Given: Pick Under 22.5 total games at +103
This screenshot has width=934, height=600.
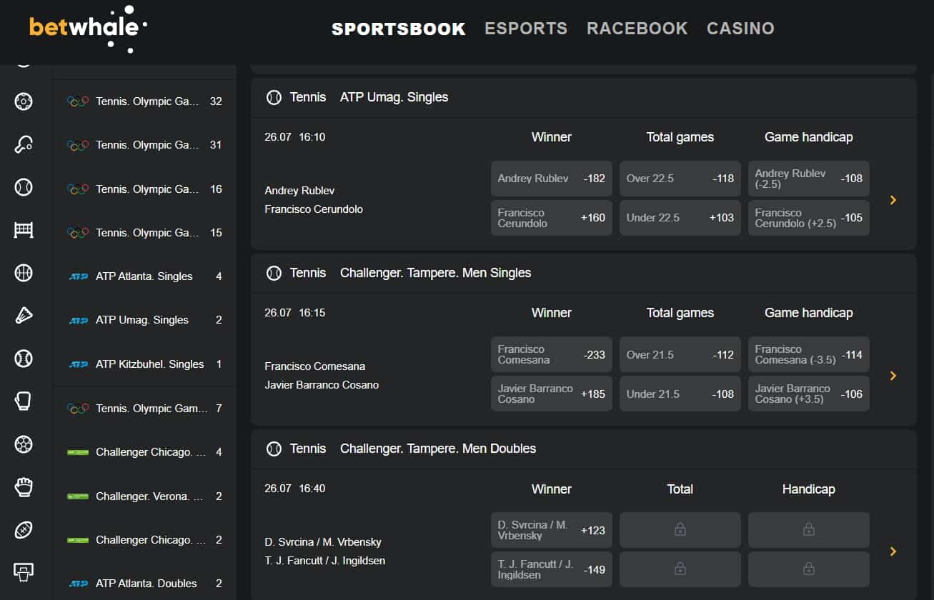Looking at the screenshot, I should click(680, 218).
